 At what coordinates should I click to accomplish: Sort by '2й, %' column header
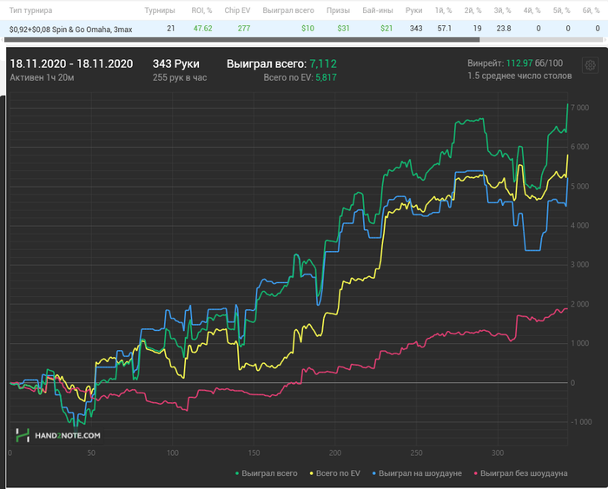(x=473, y=10)
